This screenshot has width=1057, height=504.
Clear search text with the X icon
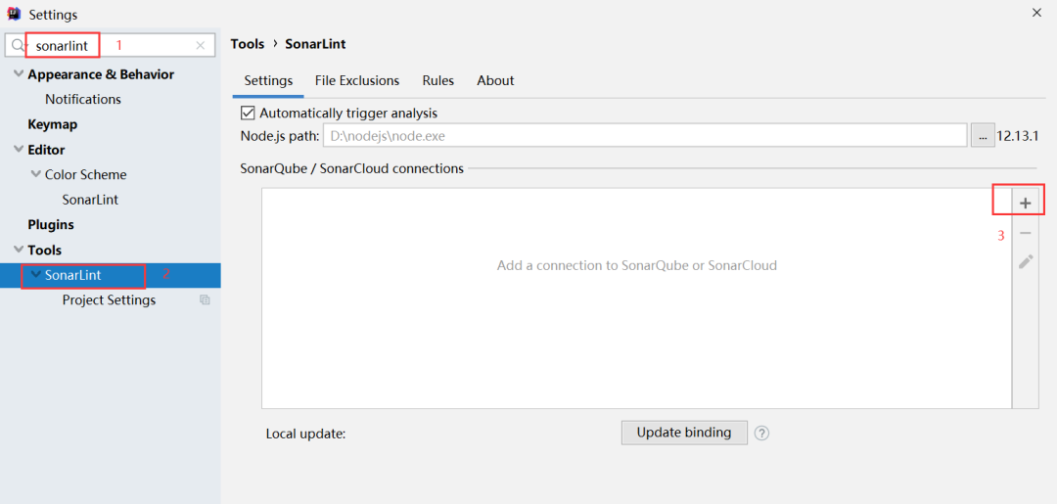click(x=201, y=46)
